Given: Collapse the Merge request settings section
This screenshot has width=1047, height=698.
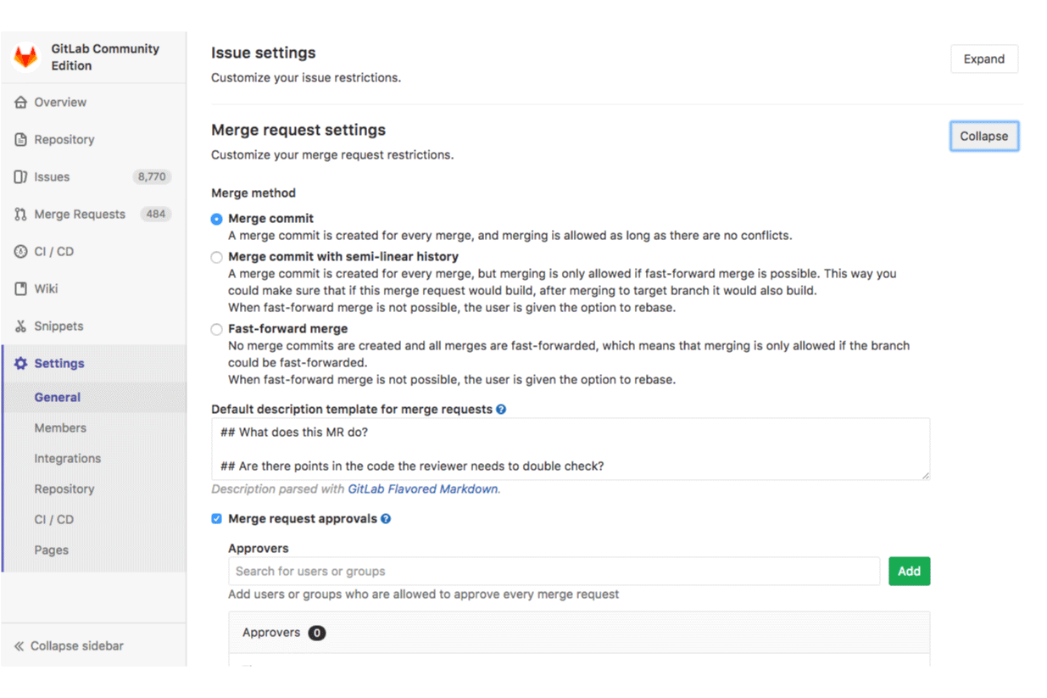Looking at the screenshot, I should pyautogui.click(x=983, y=136).
